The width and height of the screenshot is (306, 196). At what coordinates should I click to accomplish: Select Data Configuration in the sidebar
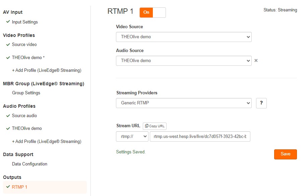point(29,164)
